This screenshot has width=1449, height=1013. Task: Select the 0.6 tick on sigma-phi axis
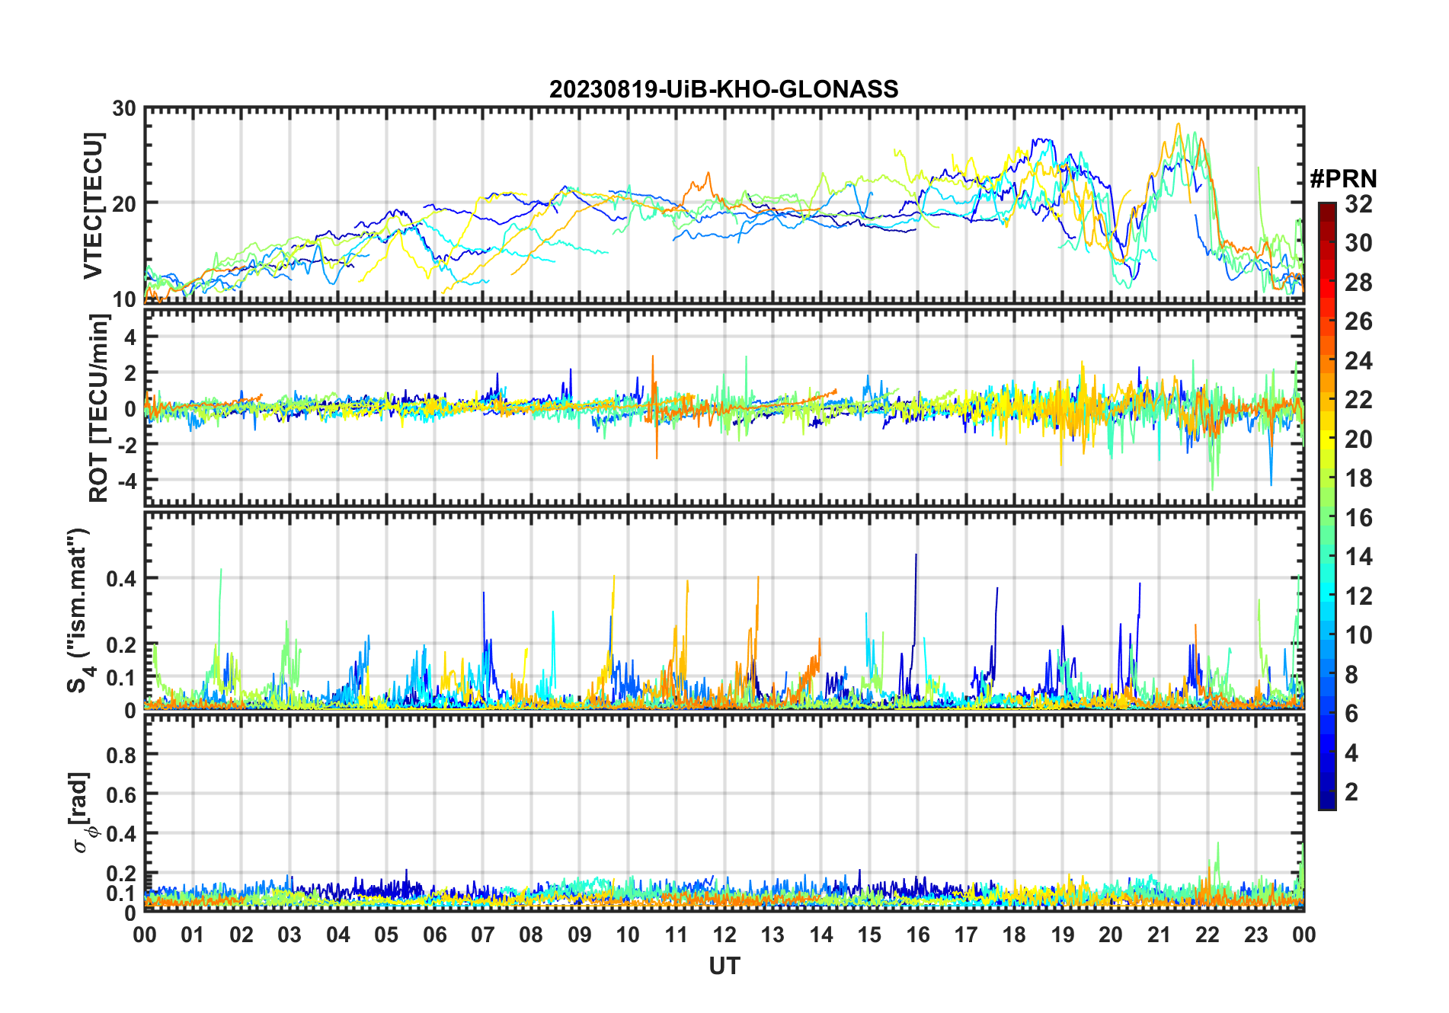pyautogui.click(x=121, y=794)
